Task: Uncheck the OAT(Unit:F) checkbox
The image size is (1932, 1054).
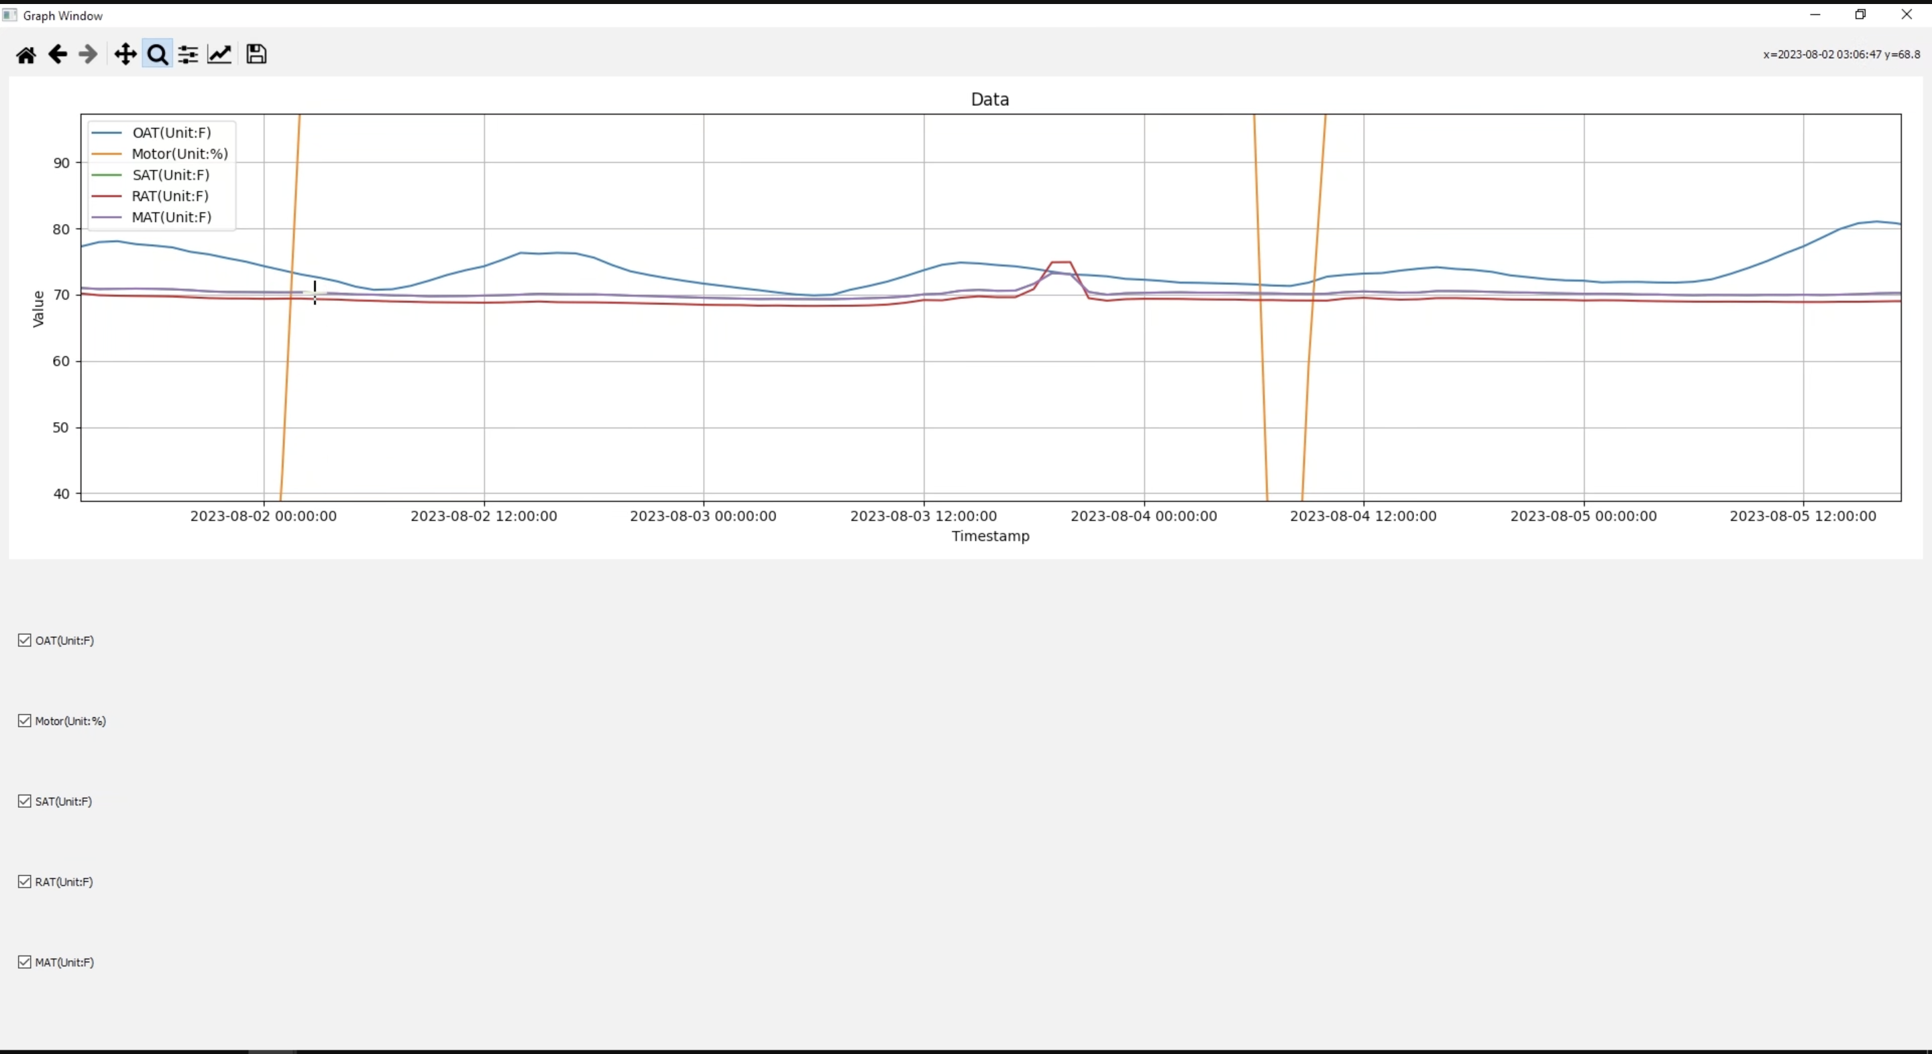Action: pyautogui.click(x=25, y=640)
